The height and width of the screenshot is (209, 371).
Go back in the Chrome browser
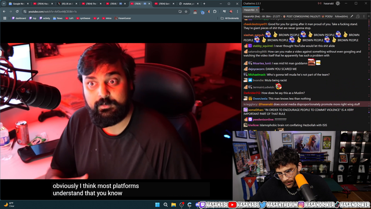tap(4, 12)
